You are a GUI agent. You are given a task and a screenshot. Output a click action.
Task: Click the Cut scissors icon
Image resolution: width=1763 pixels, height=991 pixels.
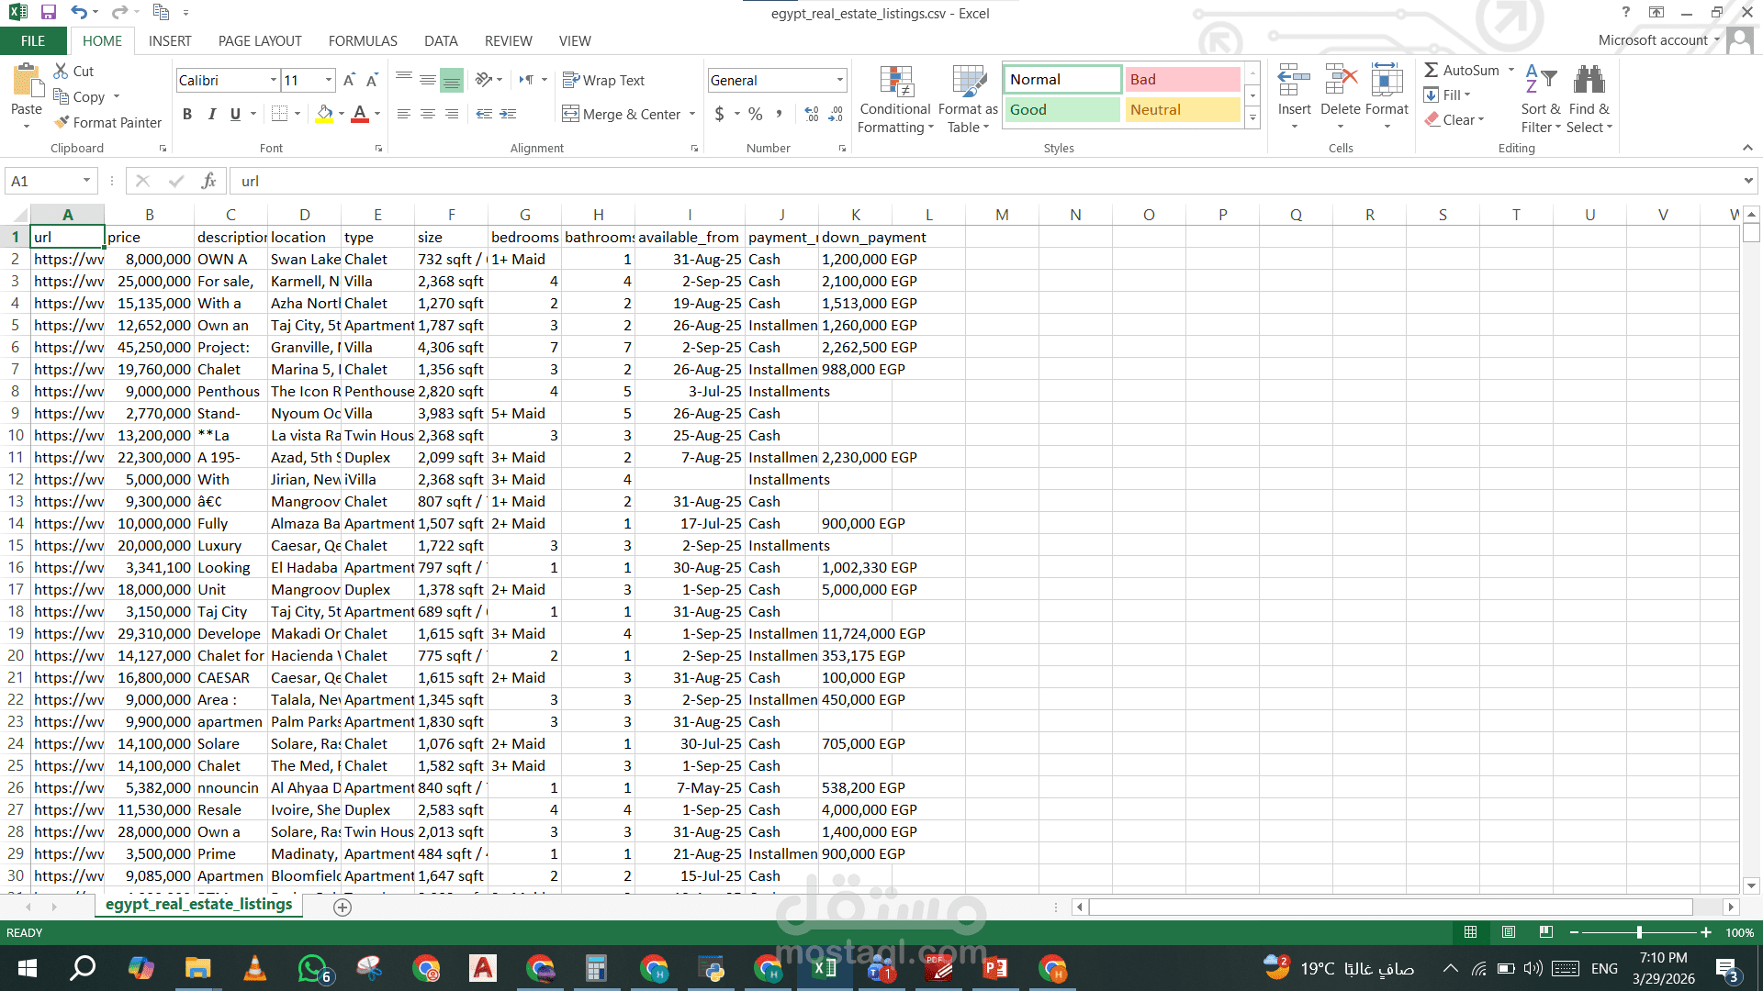pos(62,71)
